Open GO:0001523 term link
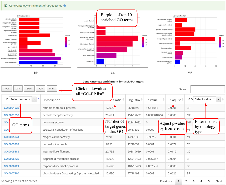Image resolution: width=226 pixels, height=185 pixels. (11, 108)
